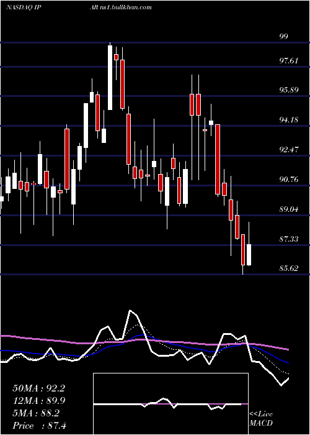
Task: Click the 87.33 price axis label
Action: [x=289, y=239]
